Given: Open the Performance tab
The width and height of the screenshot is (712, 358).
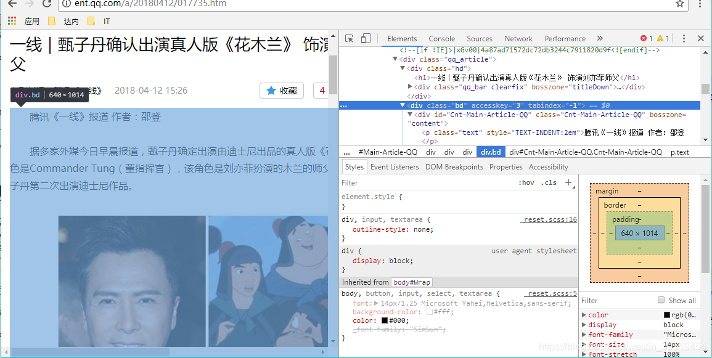Looking at the screenshot, I should coord(565,39).
